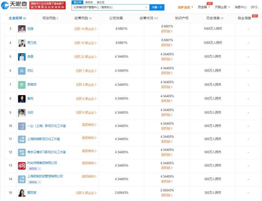262x201 pixels.
Task: Open shareholder name link 刘涛
Action: [30, 29]
